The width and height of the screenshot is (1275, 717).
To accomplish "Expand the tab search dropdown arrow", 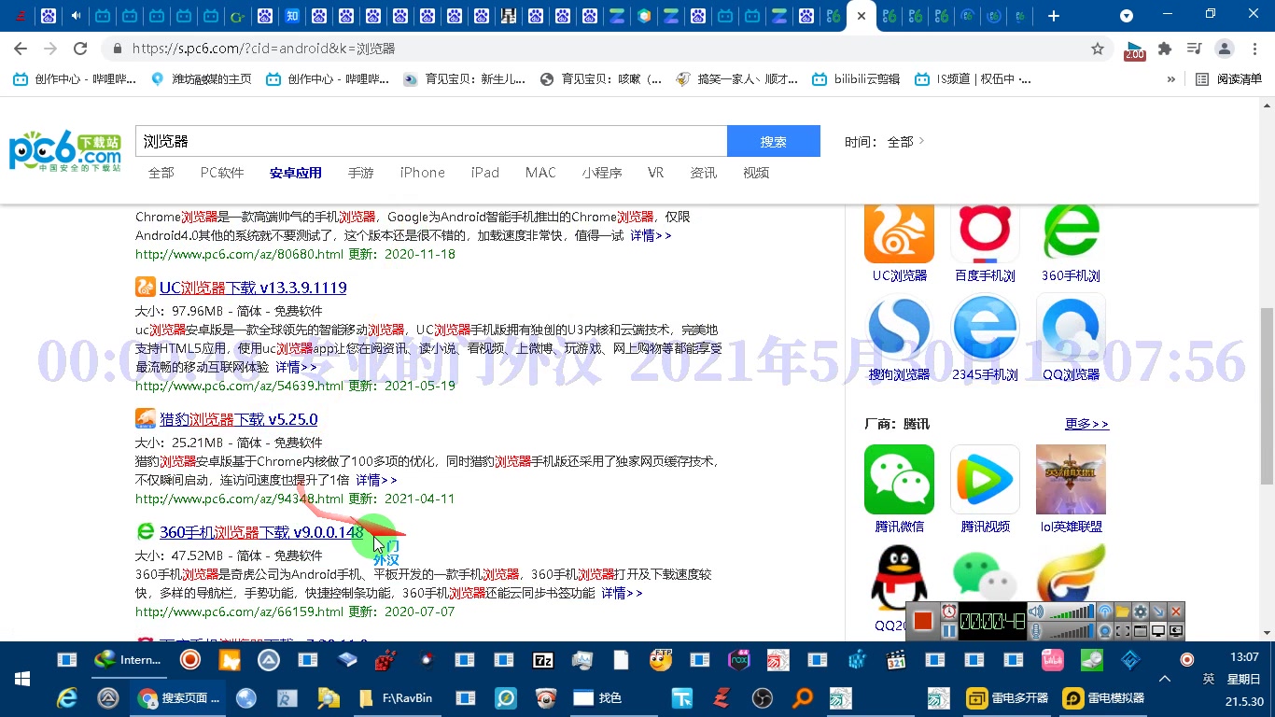I will click(x=1127, y=16).
